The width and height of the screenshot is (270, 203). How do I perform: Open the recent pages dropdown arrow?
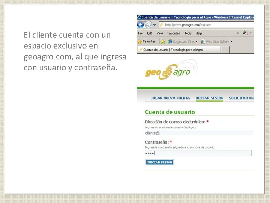click(x=154, y=25)
